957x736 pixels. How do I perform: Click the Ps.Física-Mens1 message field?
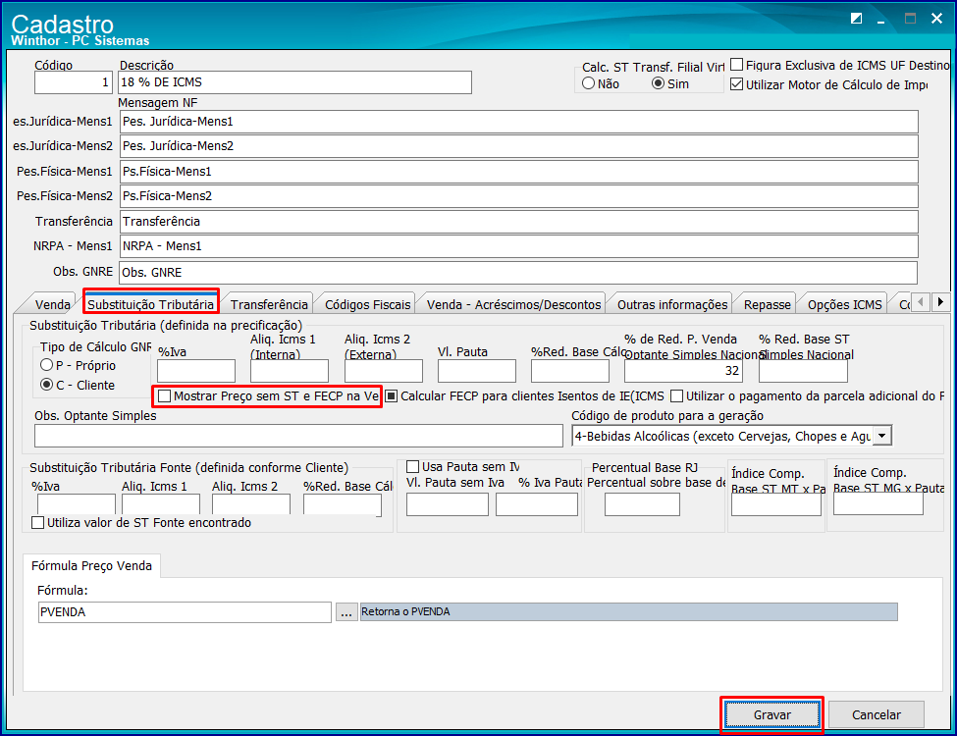point(519,172)
